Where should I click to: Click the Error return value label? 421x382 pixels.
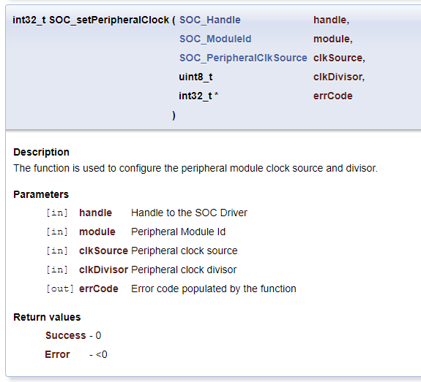tap(57, 354)
